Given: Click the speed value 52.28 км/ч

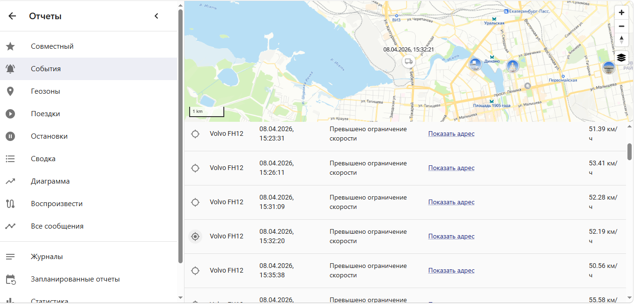Looking at the screenshot, I should [x=603, y=202].
